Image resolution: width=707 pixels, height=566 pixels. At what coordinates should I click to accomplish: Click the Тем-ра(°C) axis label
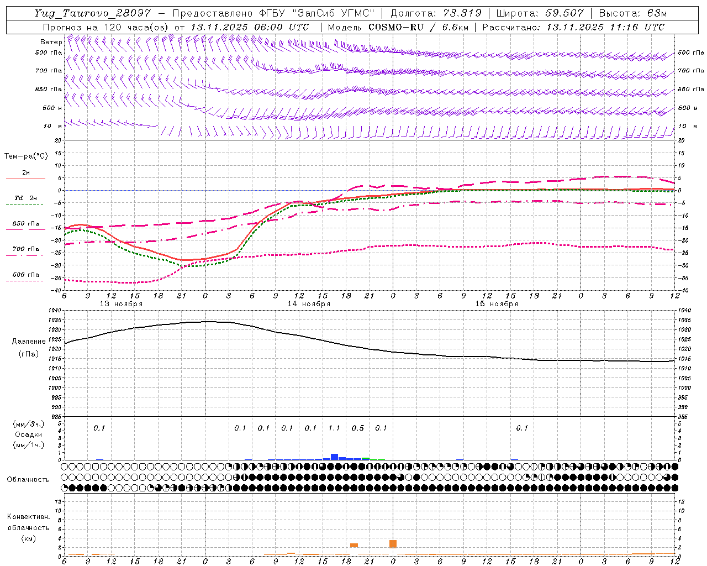tap(26, 156)
